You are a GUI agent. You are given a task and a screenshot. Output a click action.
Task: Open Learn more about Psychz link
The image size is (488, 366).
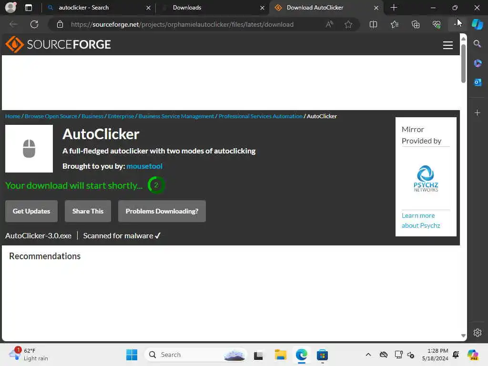(421, 220)
